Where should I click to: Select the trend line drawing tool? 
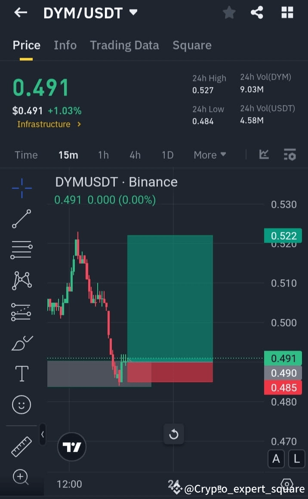(22, 219)
